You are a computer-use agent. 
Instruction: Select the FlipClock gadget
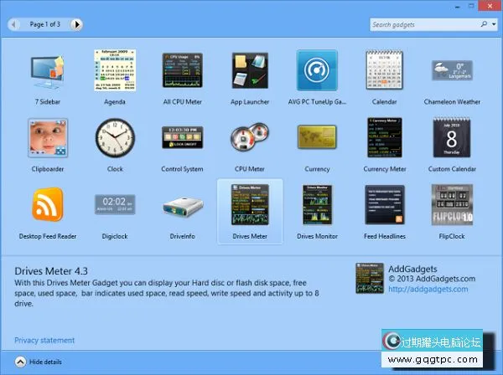[x=452, y=206]
